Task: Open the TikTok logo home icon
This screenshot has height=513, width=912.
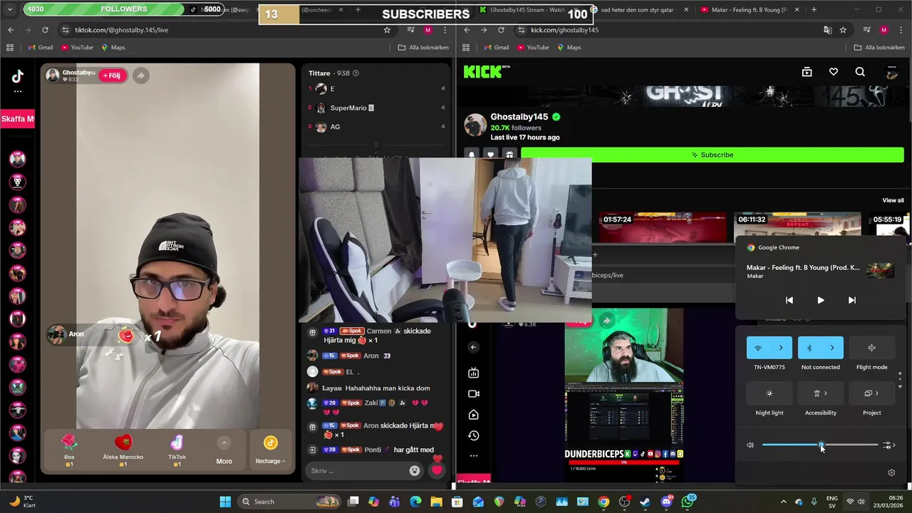Action: 18,76
